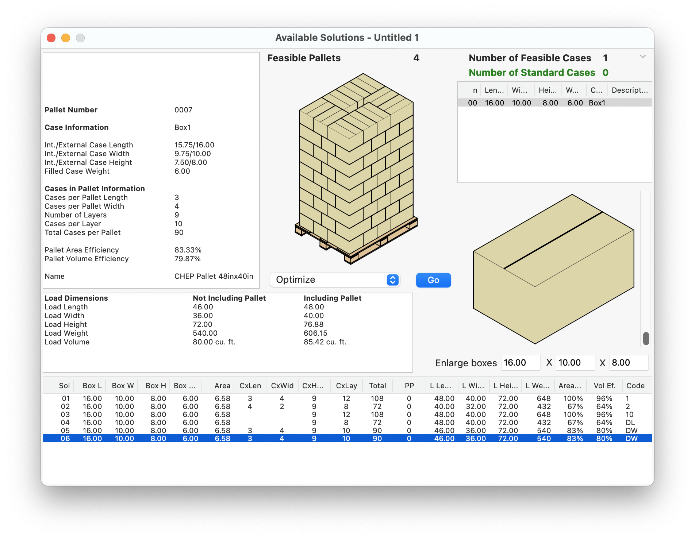Select solution row 04 with code DL
The height and width of the screenshot is (540, 695).
347,423
